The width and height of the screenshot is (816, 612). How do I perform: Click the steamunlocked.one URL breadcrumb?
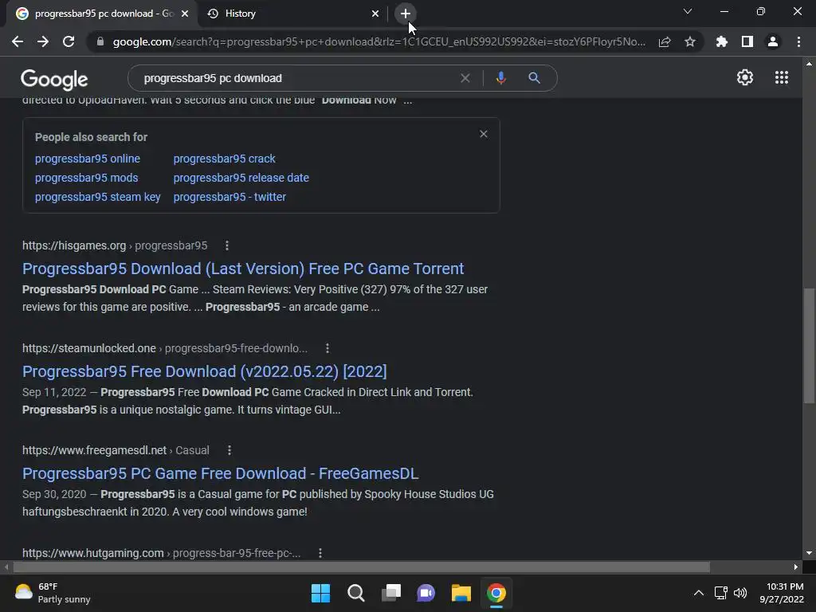[x=164, y=349]
